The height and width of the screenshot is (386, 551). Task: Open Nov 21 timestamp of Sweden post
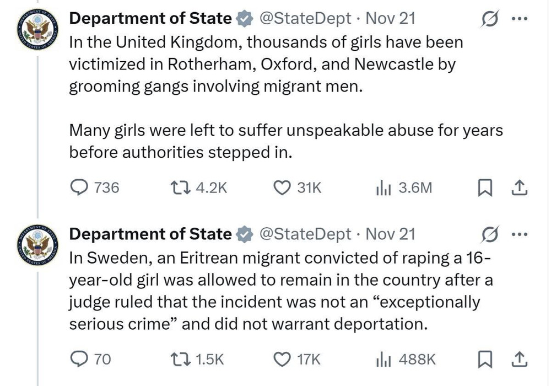pos(390,234)
